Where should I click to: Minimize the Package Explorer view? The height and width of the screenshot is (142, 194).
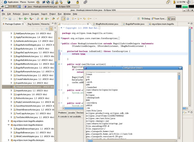pos(53,23)
